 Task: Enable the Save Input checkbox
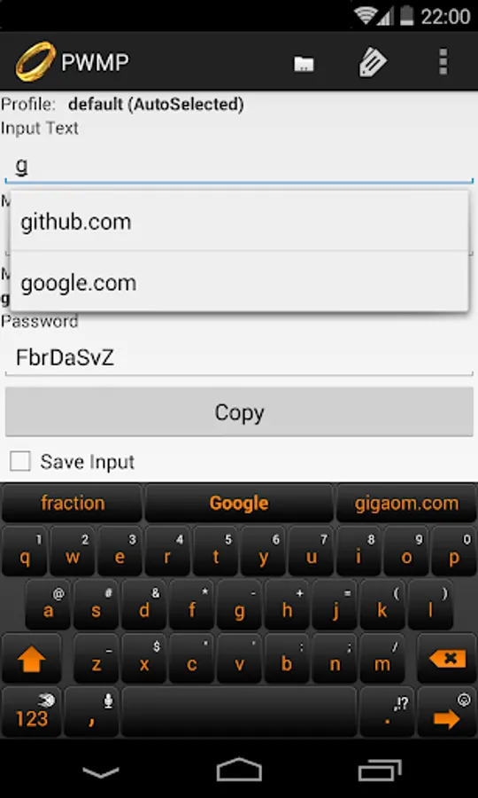[x=20, y=461]
